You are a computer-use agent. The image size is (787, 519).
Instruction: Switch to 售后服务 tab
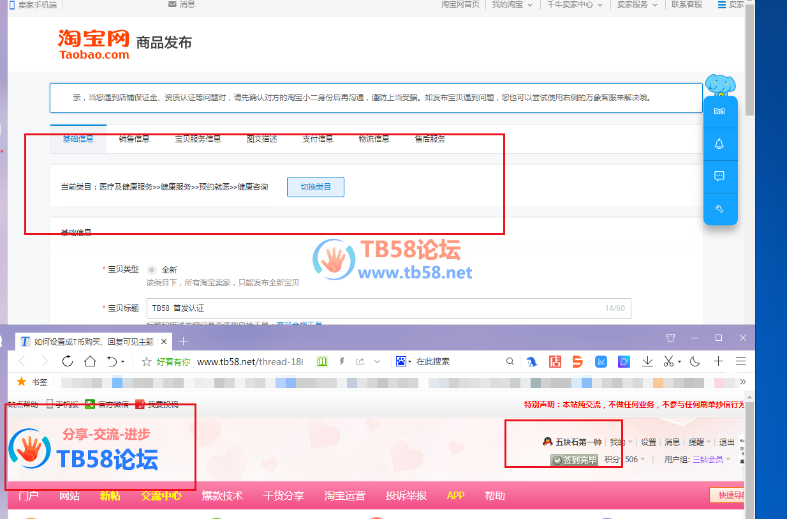pyautogui.click(x=430, y=139)
